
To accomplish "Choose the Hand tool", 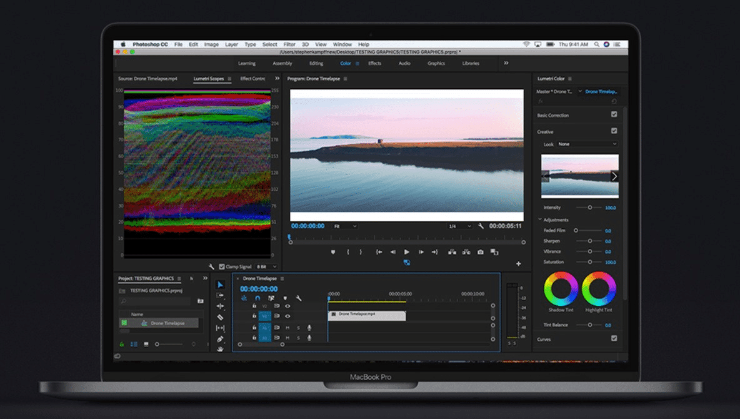I will (x=220, y=349).
